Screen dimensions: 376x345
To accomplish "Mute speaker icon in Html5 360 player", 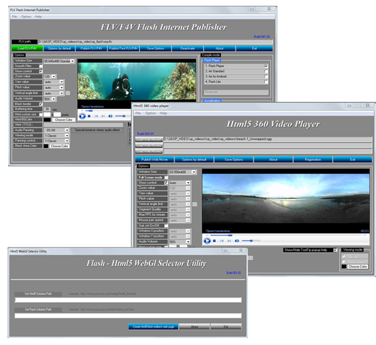I will pyautogui.click(x=237, y=241).
